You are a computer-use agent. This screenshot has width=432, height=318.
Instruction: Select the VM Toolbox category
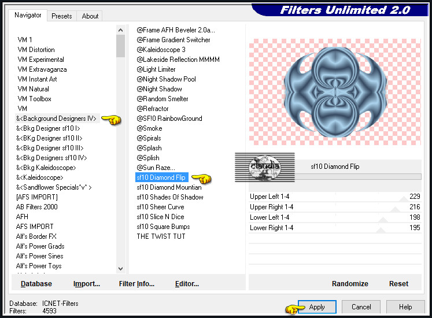35,99
